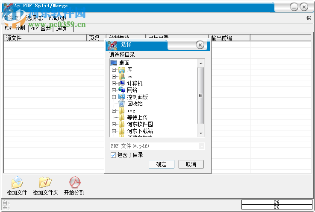This screenshot has height=212, width=315.
Task: Switch to the PDF 分割 tab
Action: (x=15, y=28)
